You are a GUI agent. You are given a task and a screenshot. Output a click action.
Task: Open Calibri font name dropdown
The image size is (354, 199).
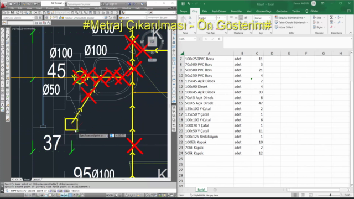[215, 18]
